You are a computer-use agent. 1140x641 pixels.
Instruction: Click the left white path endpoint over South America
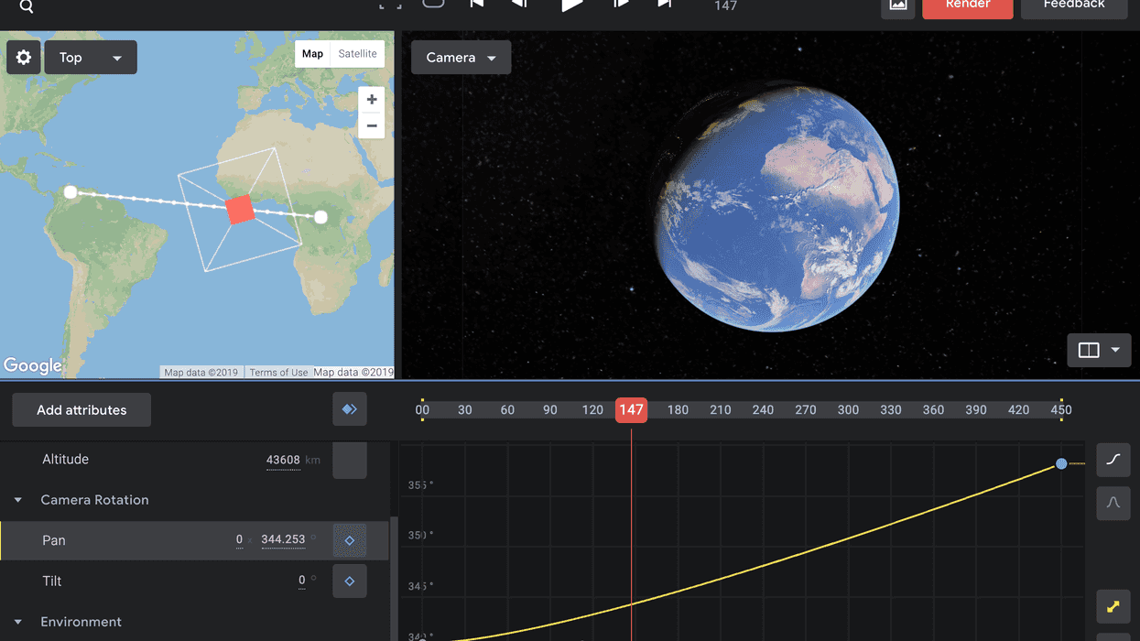coord(71,192)
